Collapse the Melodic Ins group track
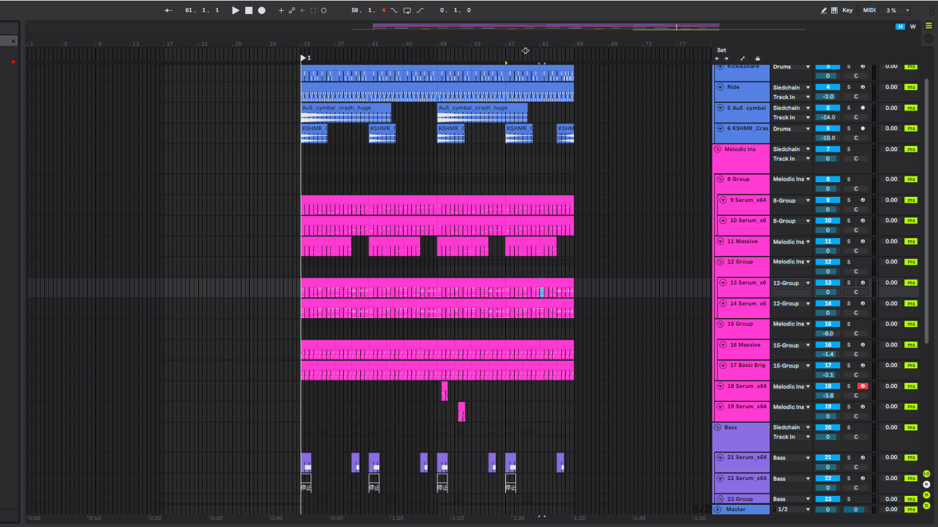The image size is (938, 527). pos(717,149)
